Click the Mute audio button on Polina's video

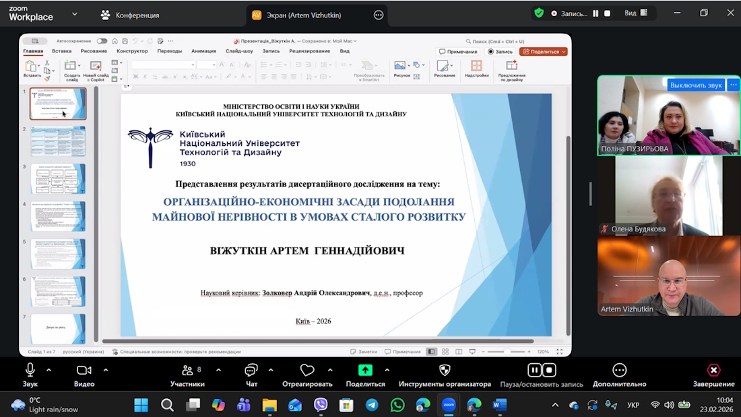(696, 85)
